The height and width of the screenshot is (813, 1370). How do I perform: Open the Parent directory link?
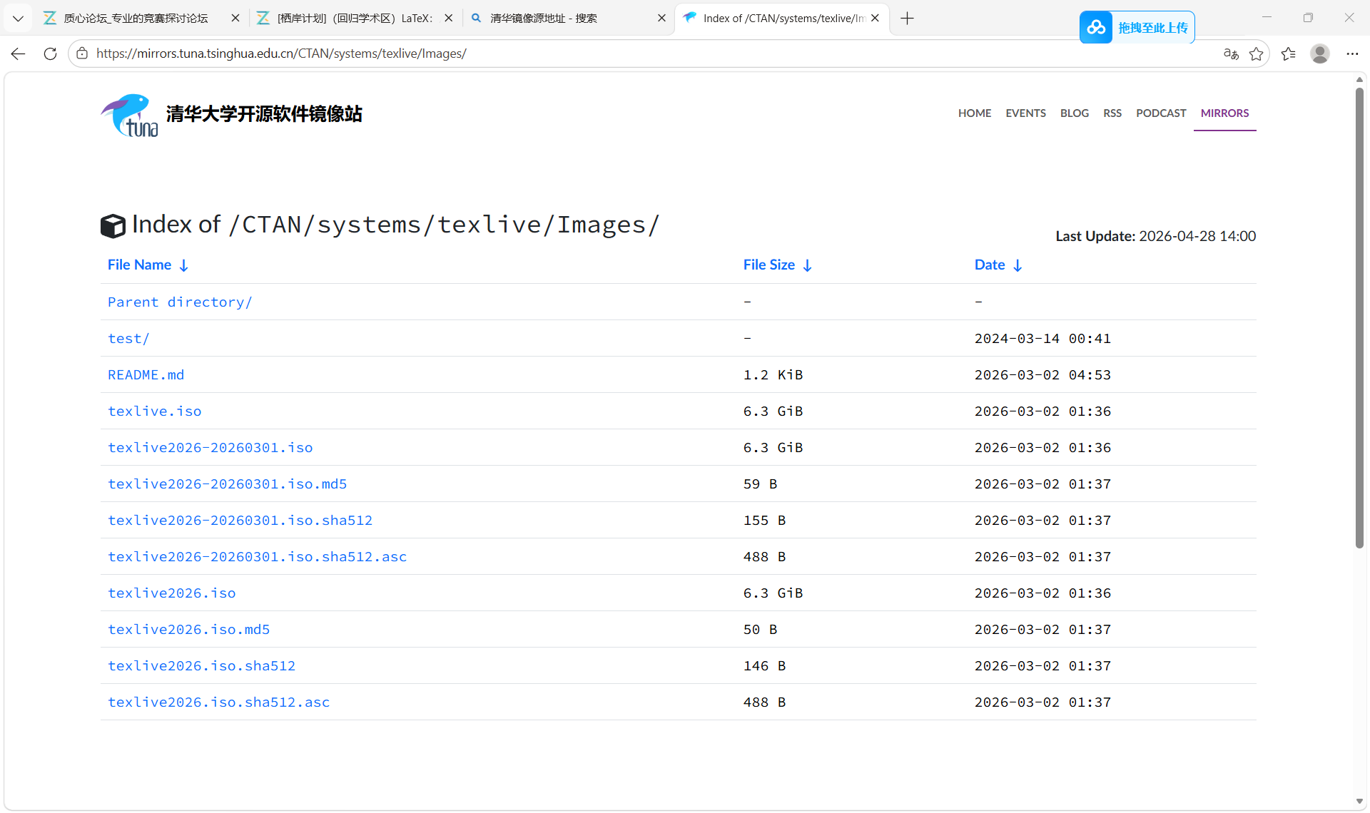pyautogui.click(x=180, y=302)
